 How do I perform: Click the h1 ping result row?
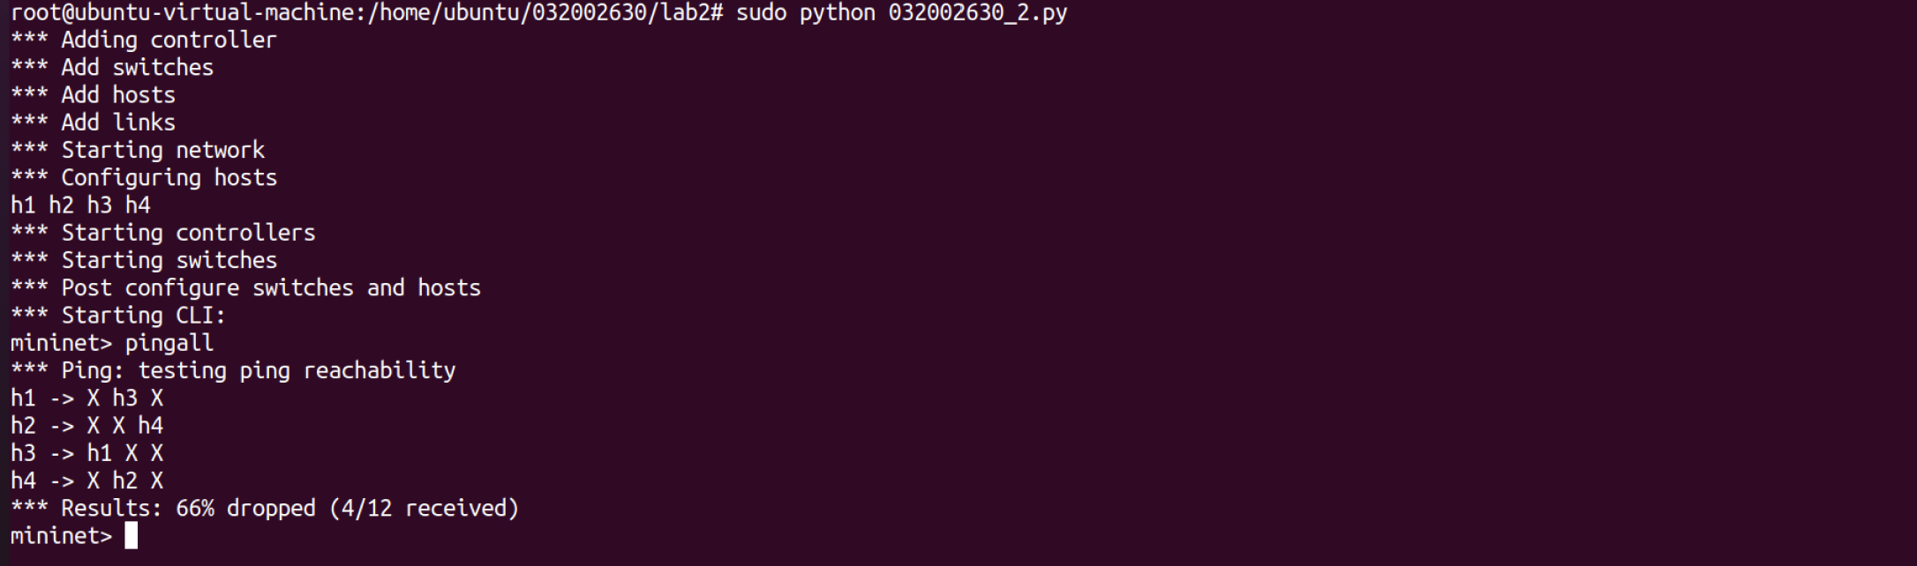tap(86, 398)
